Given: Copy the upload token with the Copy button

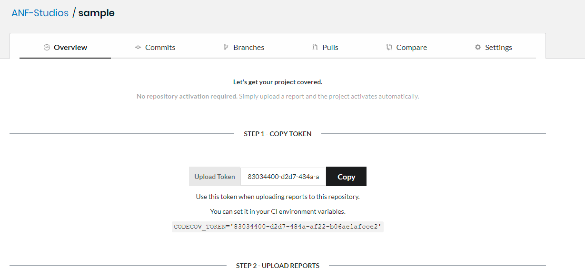Looking at the screenshot, I should point(346,176).
